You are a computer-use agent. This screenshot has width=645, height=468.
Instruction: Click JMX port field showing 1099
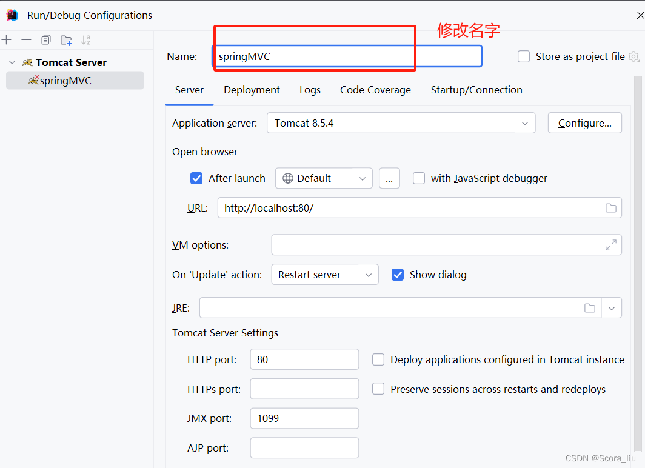(304, 419)
